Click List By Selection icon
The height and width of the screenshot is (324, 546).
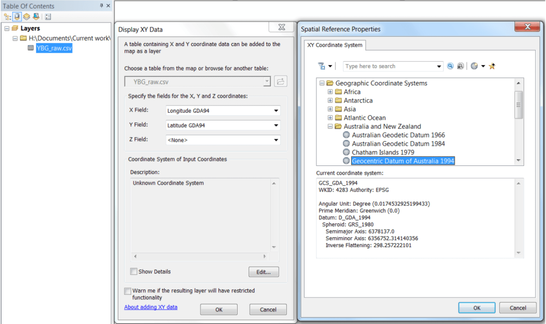click(x=35, y=17)
